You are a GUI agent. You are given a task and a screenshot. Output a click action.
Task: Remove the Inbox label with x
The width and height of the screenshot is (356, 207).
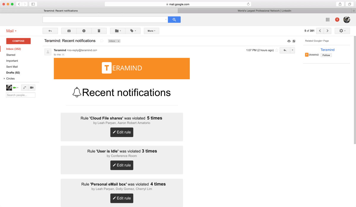[x=119, y=41]
